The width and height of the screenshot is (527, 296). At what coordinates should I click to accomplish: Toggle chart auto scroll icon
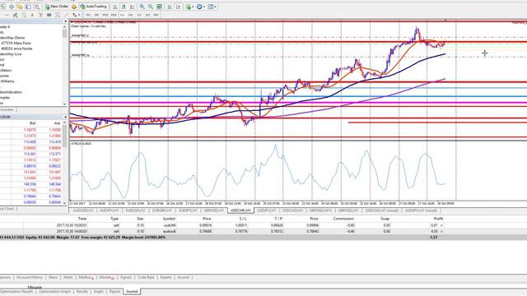169,7
